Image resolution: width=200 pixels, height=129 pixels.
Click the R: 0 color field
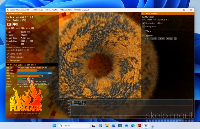(146, 39)
